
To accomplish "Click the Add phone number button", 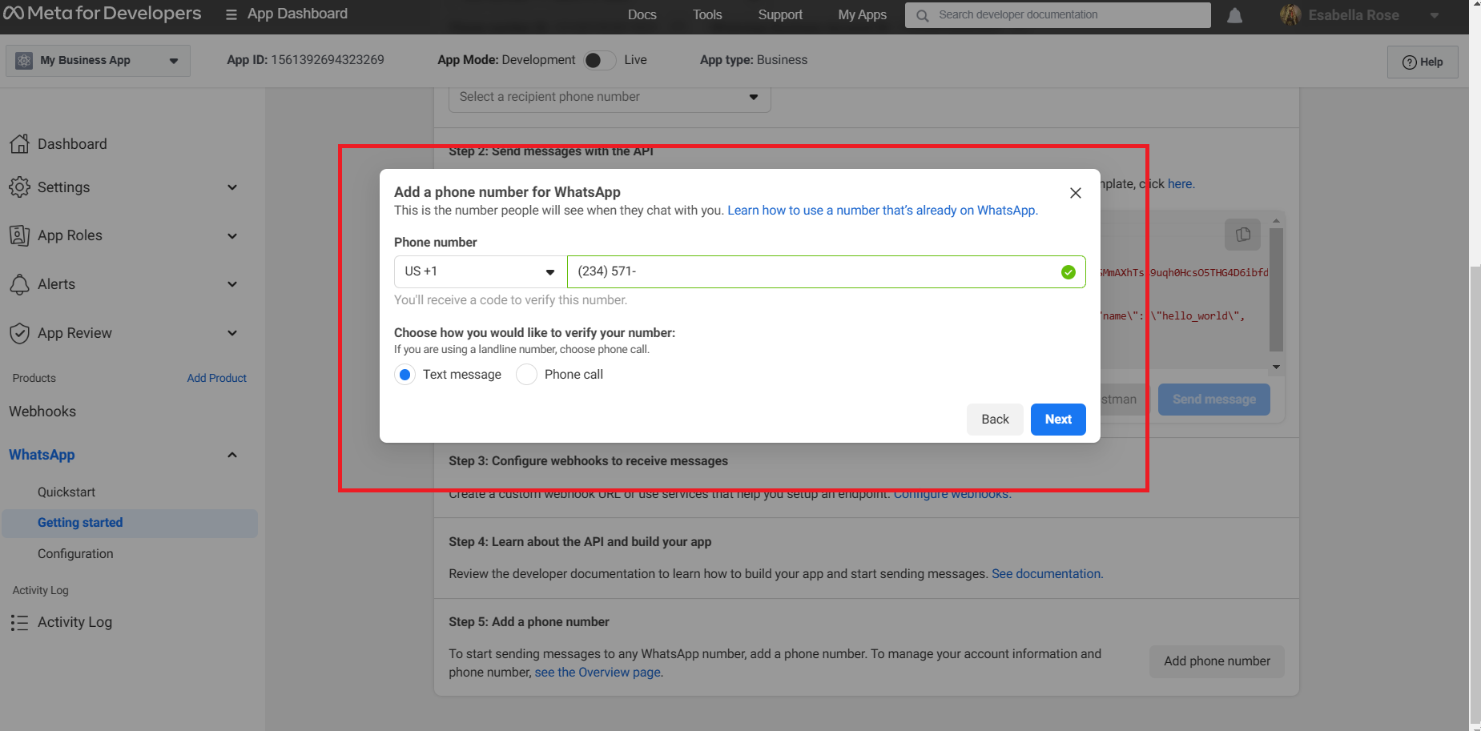I will click(x=1217, y=661).
